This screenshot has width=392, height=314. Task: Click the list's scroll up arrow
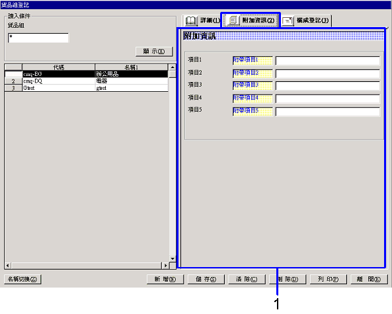173,67
